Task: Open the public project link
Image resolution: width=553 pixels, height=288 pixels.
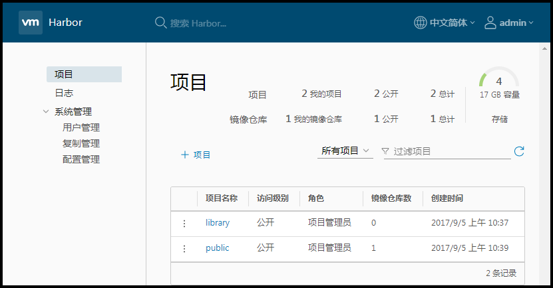Action: pyautogui.click(x=217, y=248)
